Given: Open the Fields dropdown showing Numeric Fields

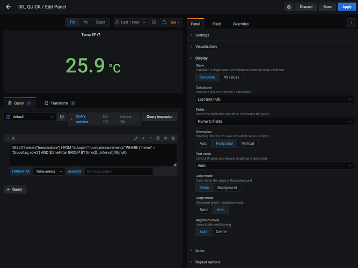Looking at the screenshot, I should click(x=274, y=121).
